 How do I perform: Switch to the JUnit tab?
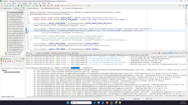16,8
